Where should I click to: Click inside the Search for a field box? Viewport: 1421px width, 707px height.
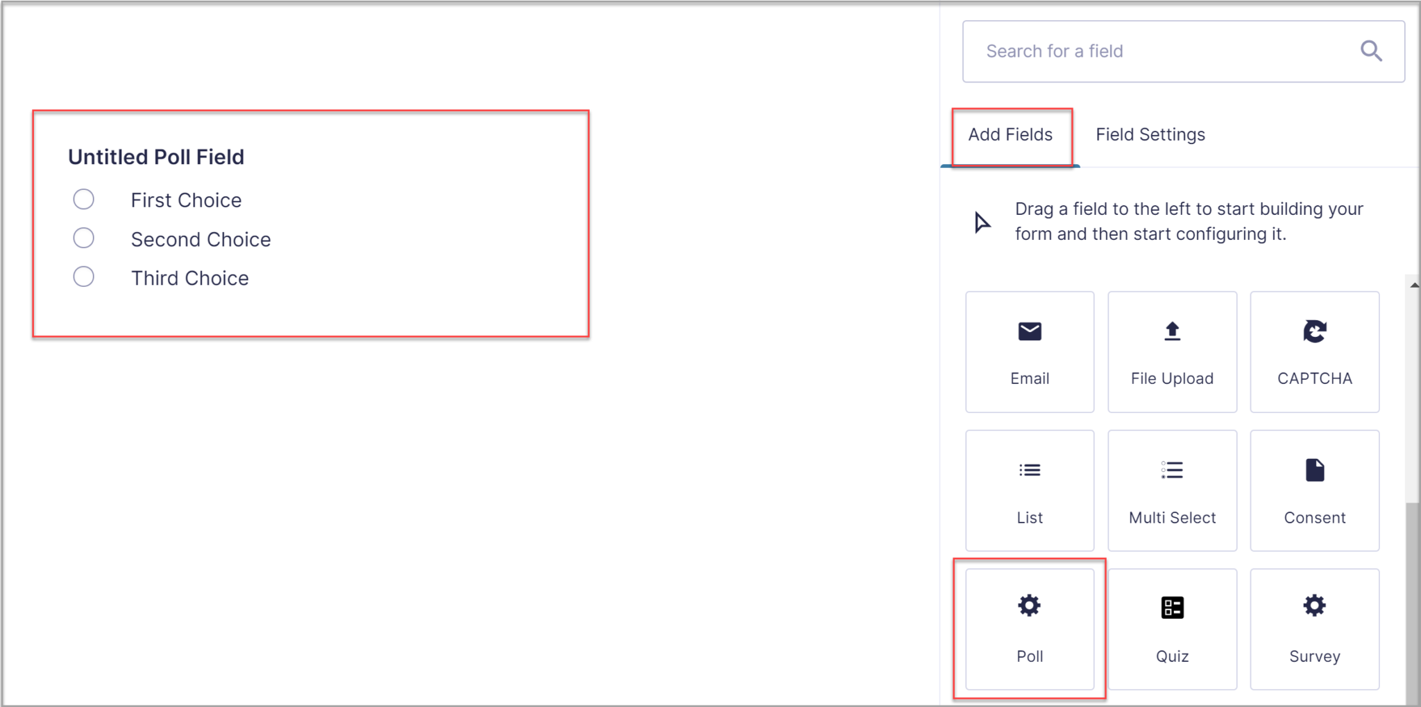click(x=1145, y=51)
